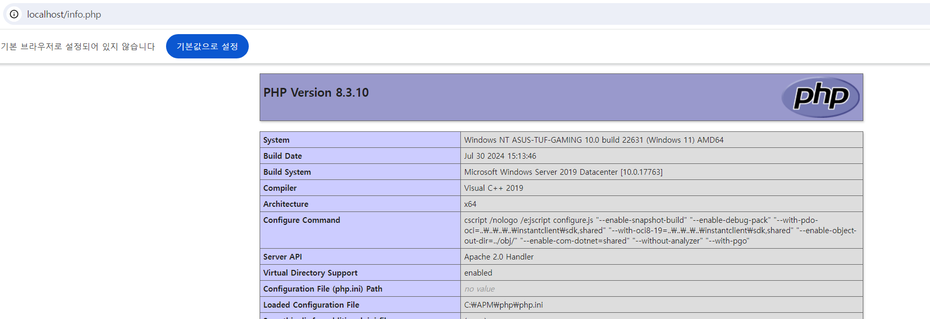Click the Compiler label
The image size is (930, 319).
click(x=280, y=188)
